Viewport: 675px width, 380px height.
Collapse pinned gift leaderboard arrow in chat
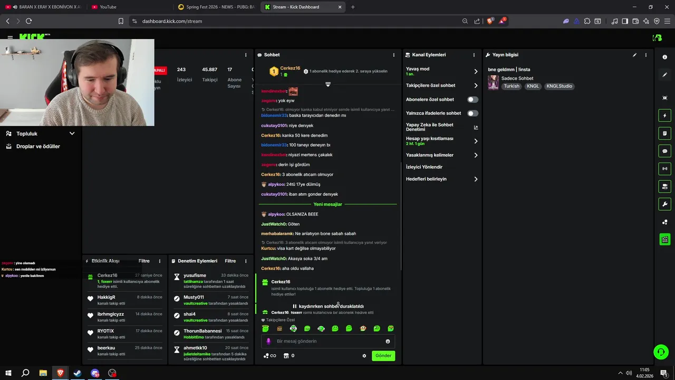point(328,84)
